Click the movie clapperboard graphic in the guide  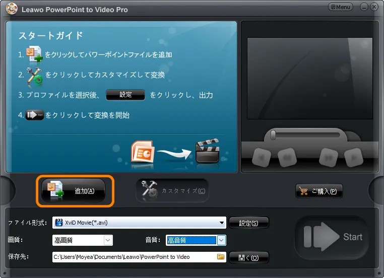(x=207, y=151)
